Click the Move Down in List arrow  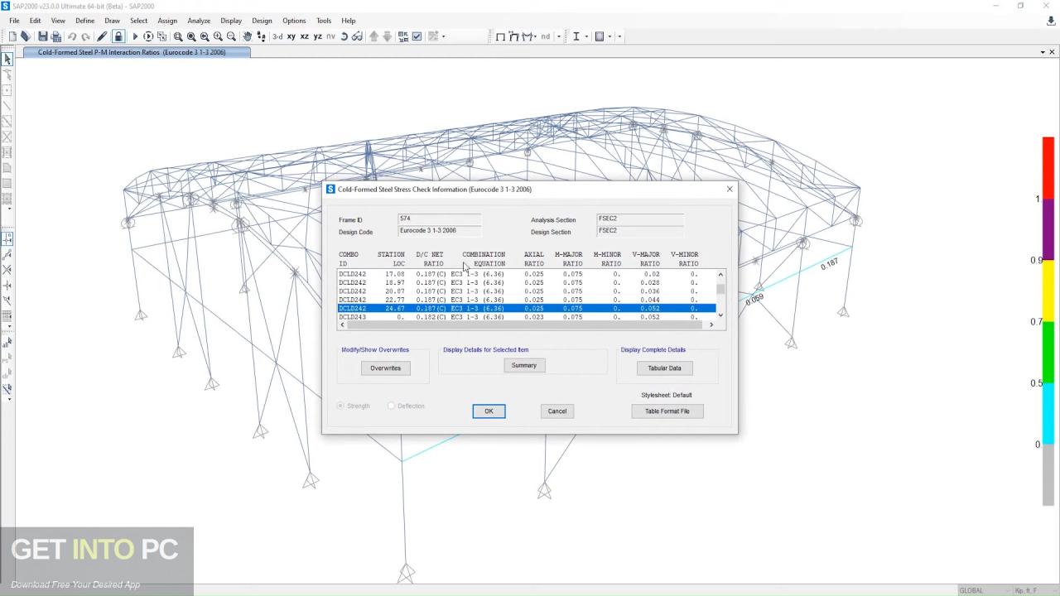pyautogui.click(x=388, y=36)
